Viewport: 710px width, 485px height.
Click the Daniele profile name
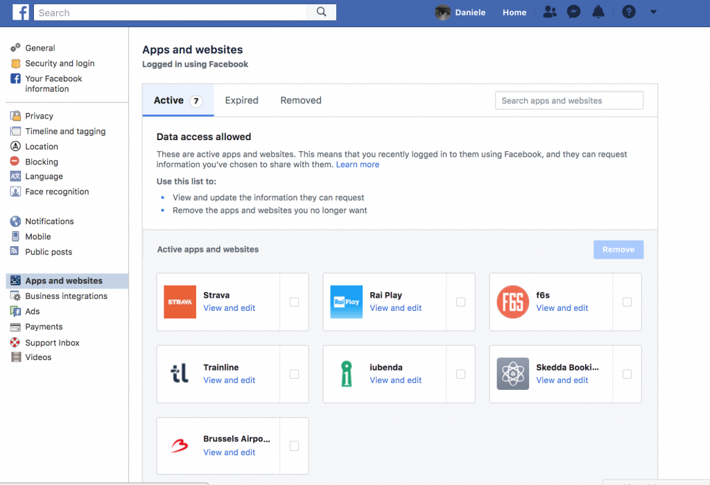coord(470,12)
